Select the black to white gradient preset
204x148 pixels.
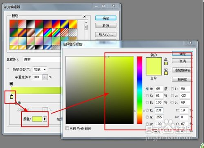click(x=30, y=24)
